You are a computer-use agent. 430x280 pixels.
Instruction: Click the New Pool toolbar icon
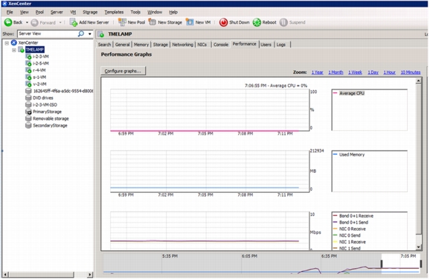122,22
